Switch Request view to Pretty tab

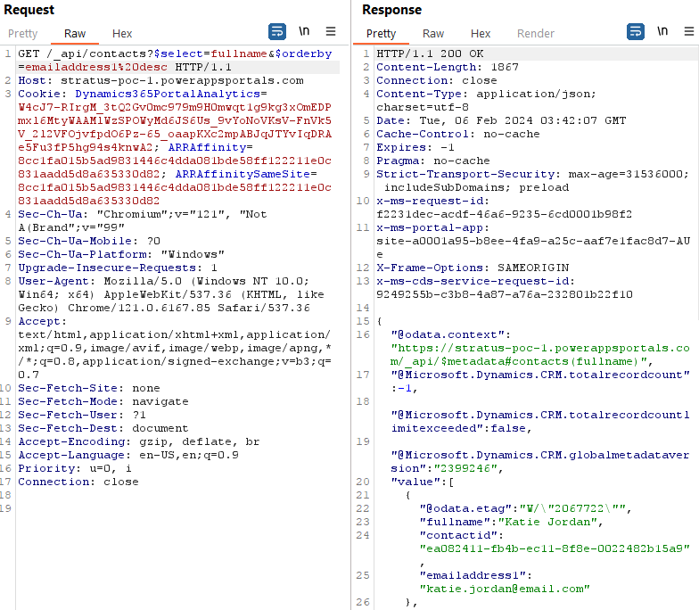23,34
